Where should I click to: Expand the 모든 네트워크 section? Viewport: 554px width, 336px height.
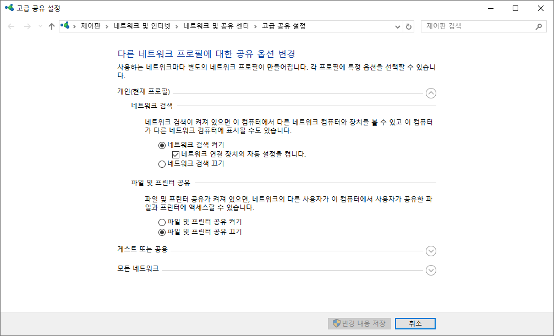click(x=431, y=270)
